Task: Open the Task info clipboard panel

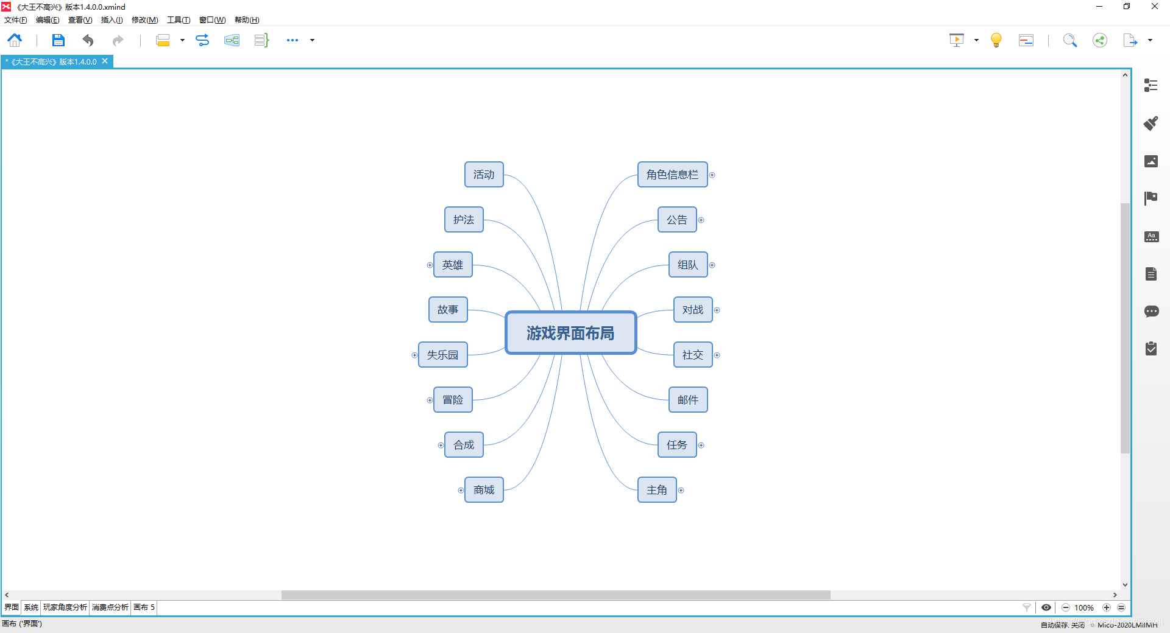Action: point(1150,348)
